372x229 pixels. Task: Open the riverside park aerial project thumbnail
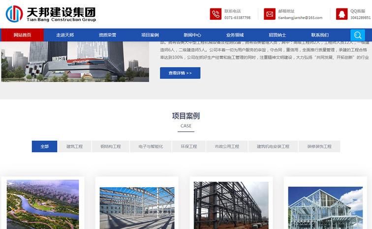tap(43, 204)
